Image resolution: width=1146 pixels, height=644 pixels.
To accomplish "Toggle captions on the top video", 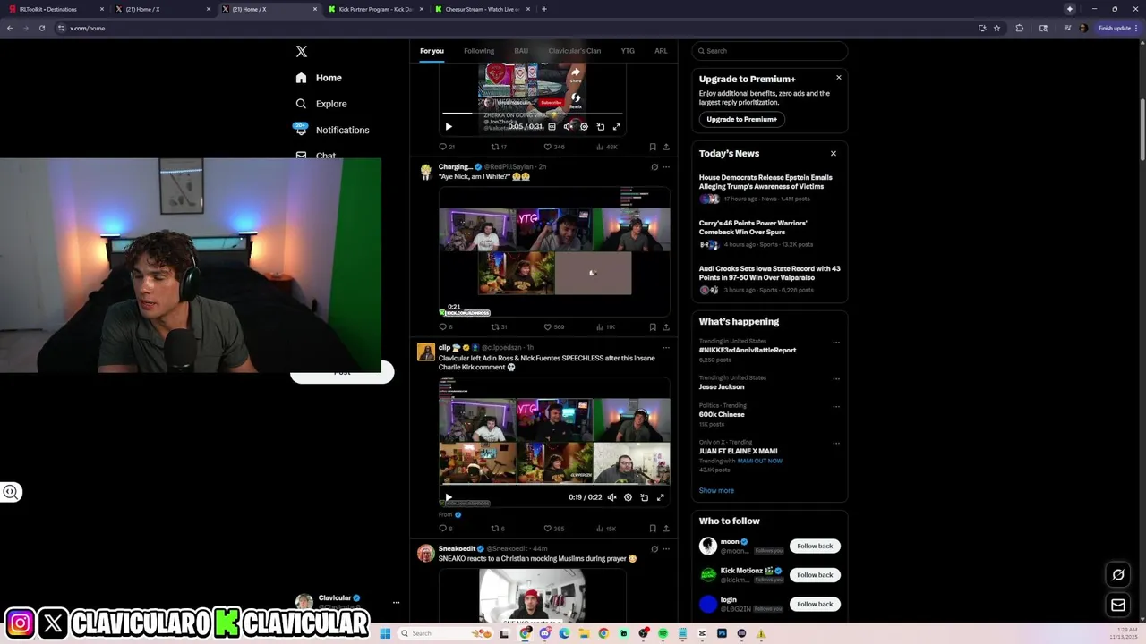I will (x=552, y=127).
